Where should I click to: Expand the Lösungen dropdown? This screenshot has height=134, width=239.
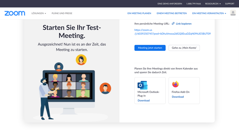[39, 13]
